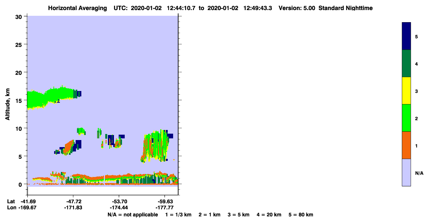Click longitude value -169.67

pyautogui.click(x=28, y=208)
